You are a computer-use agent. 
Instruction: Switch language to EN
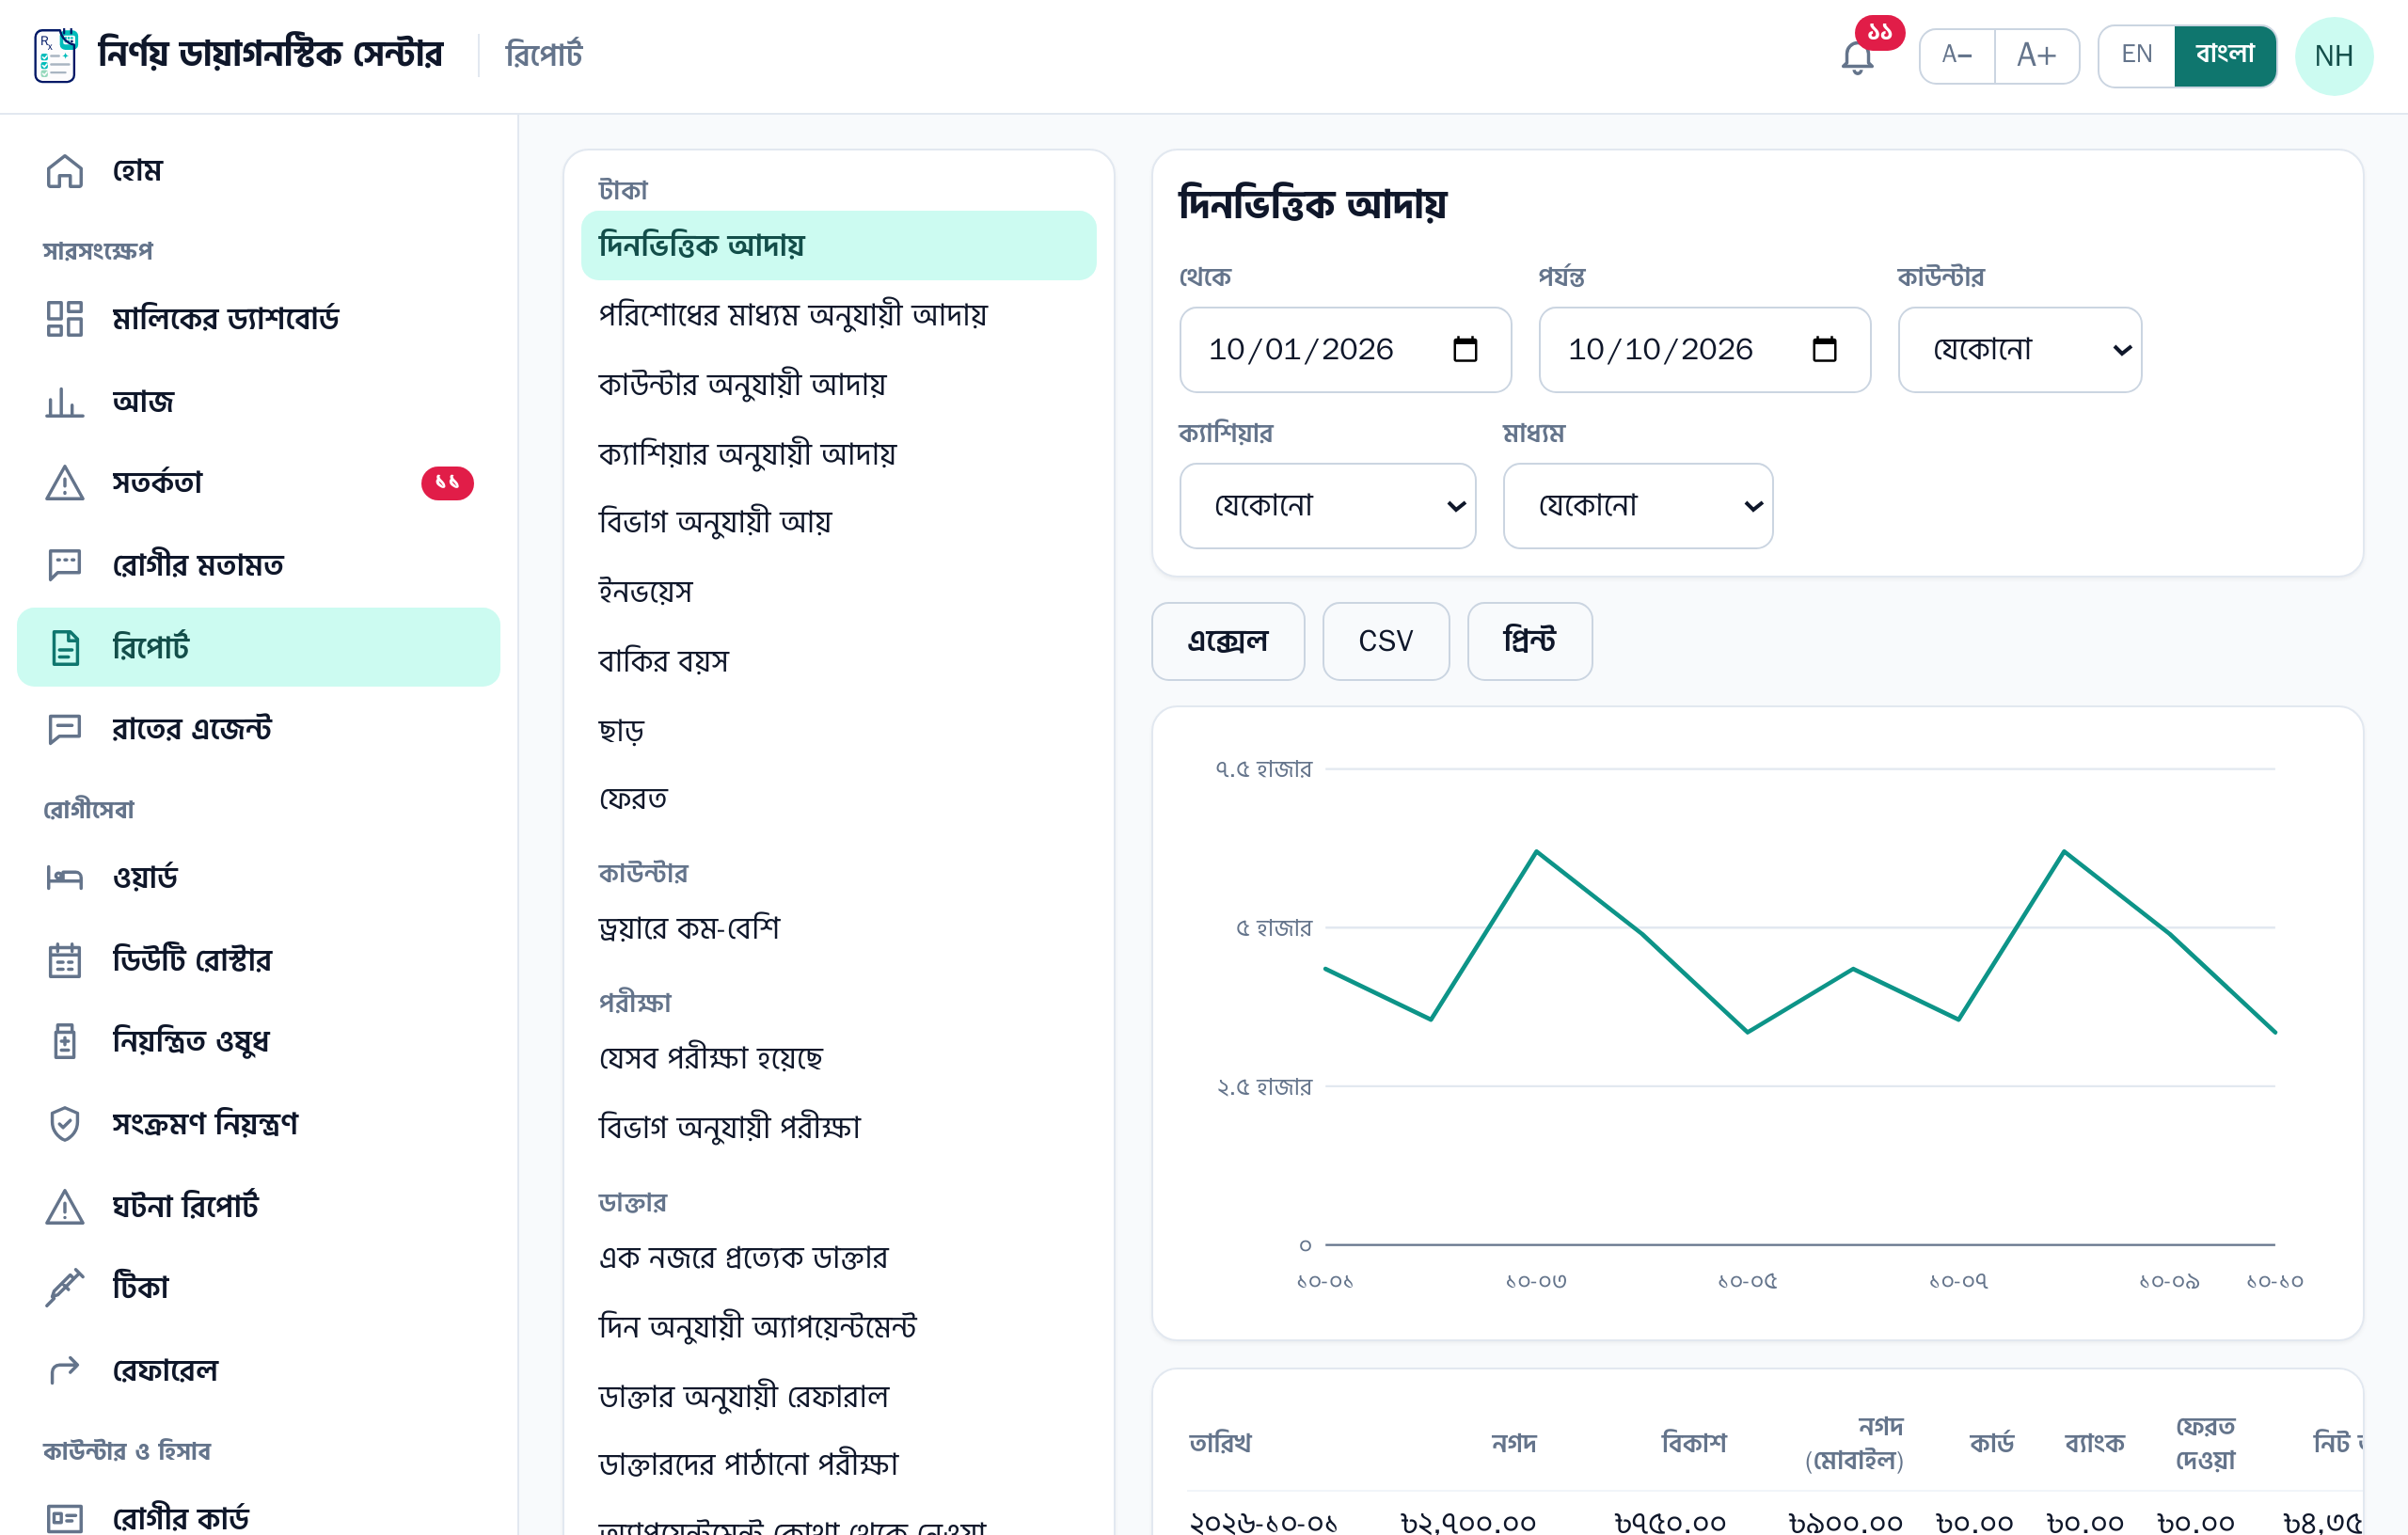coord(2136,55)
